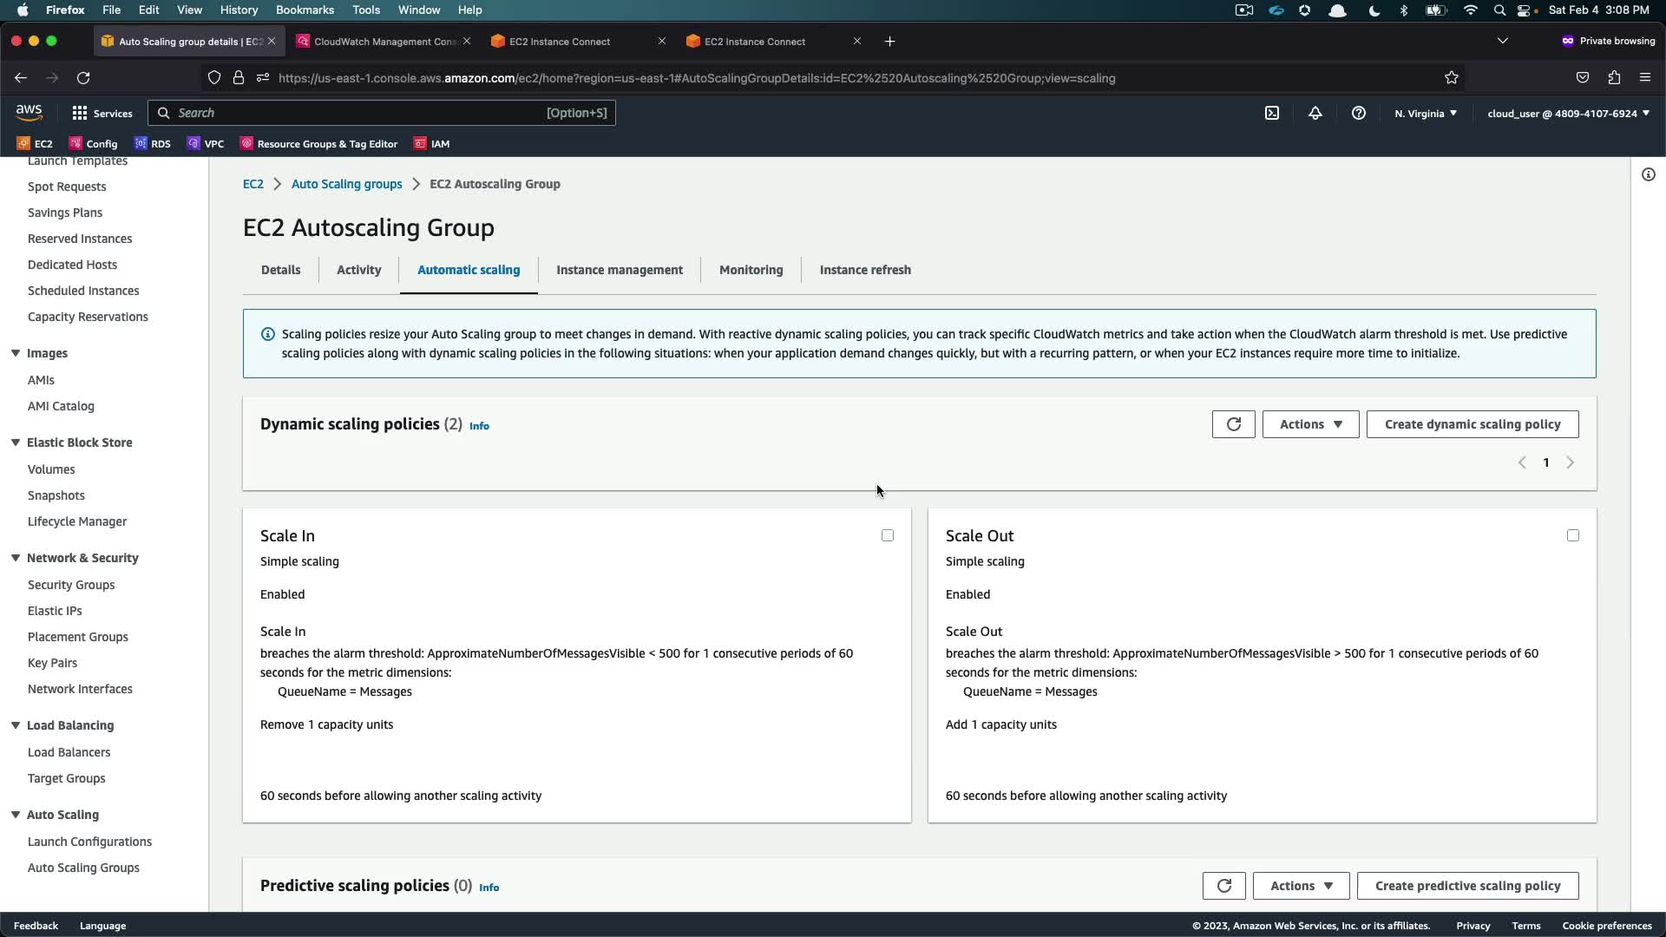Image resolution: width=1666 pixels, height=937 pixels.
Task: Open the AWS CloudShell icon
Action: click(1272, 113)
